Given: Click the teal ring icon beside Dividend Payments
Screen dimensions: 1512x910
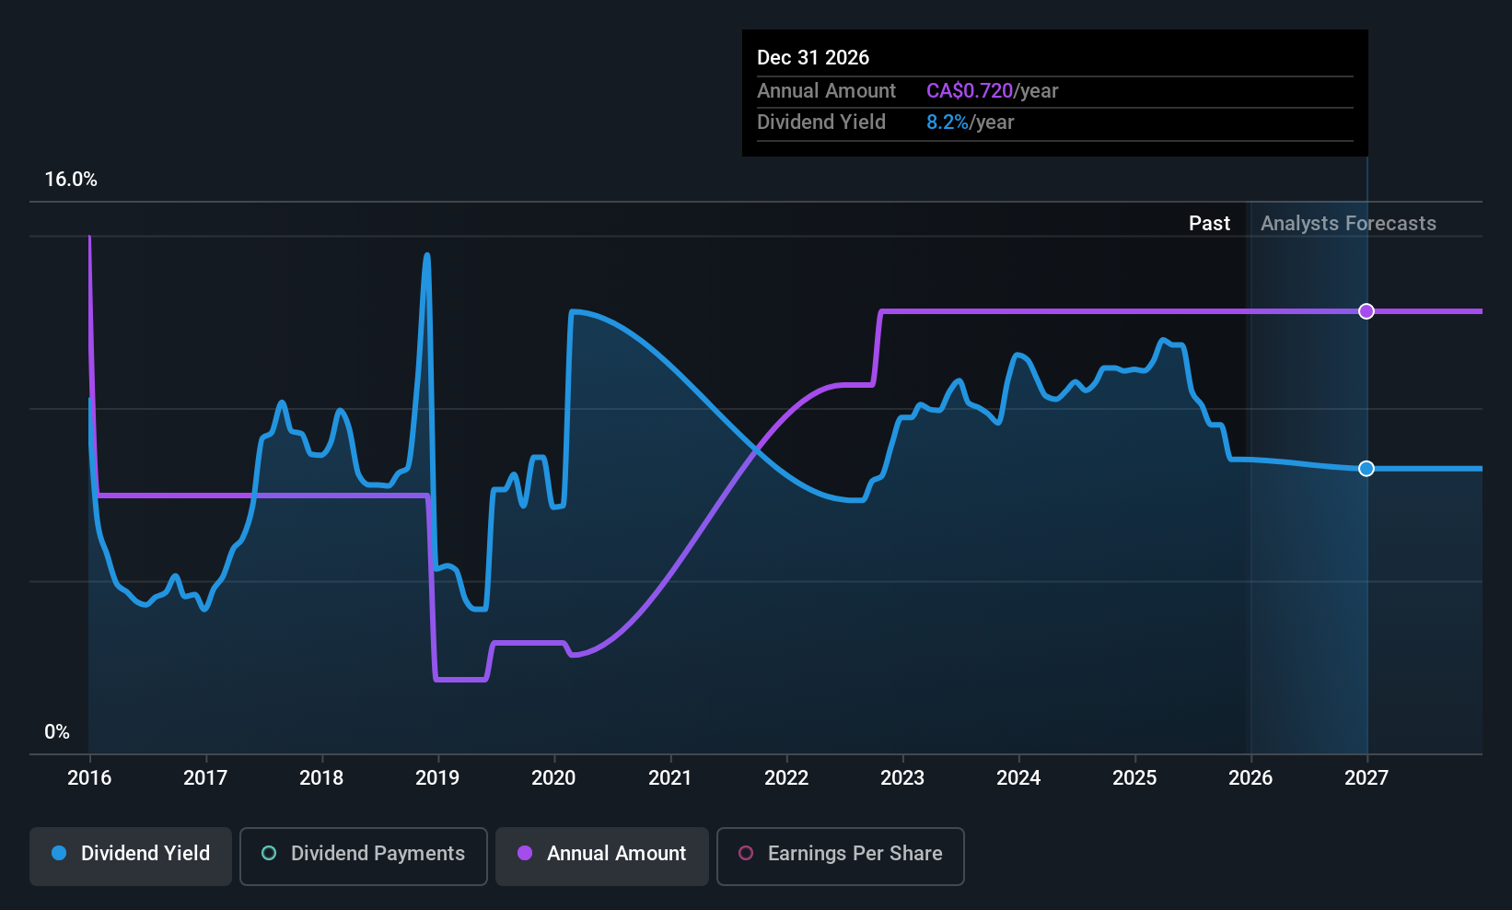Looking at the screenshot, I should [269, 854].
